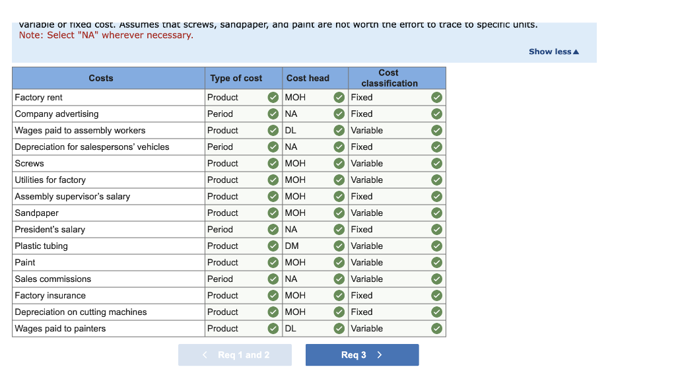676x377 pixels.
Task: Open Type of cost dropdown for Assembly supervisor's salary
Action: coord(243,197)
